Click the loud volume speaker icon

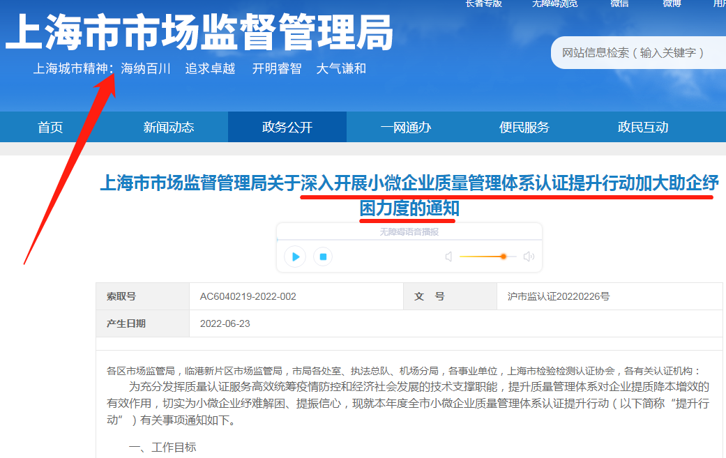click(x=529, y=257)
